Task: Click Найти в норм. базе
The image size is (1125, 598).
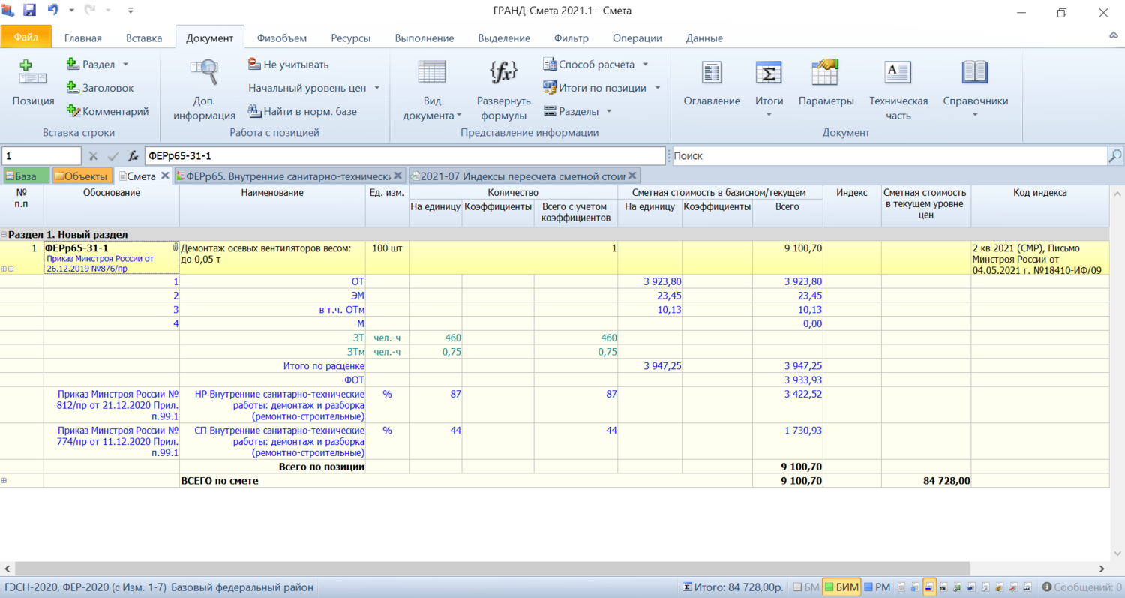Action: [302, 111]
